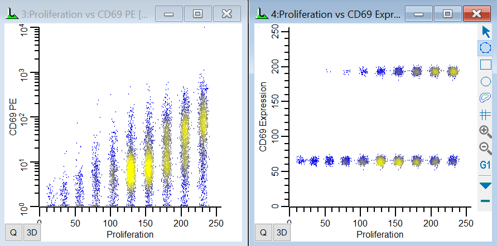Select the polygon gate tool

[485, 48]
